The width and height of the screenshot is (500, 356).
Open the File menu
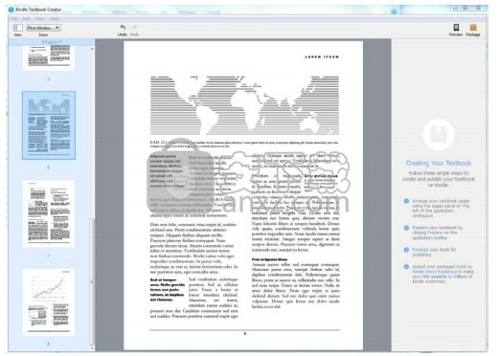click(14, 19)
